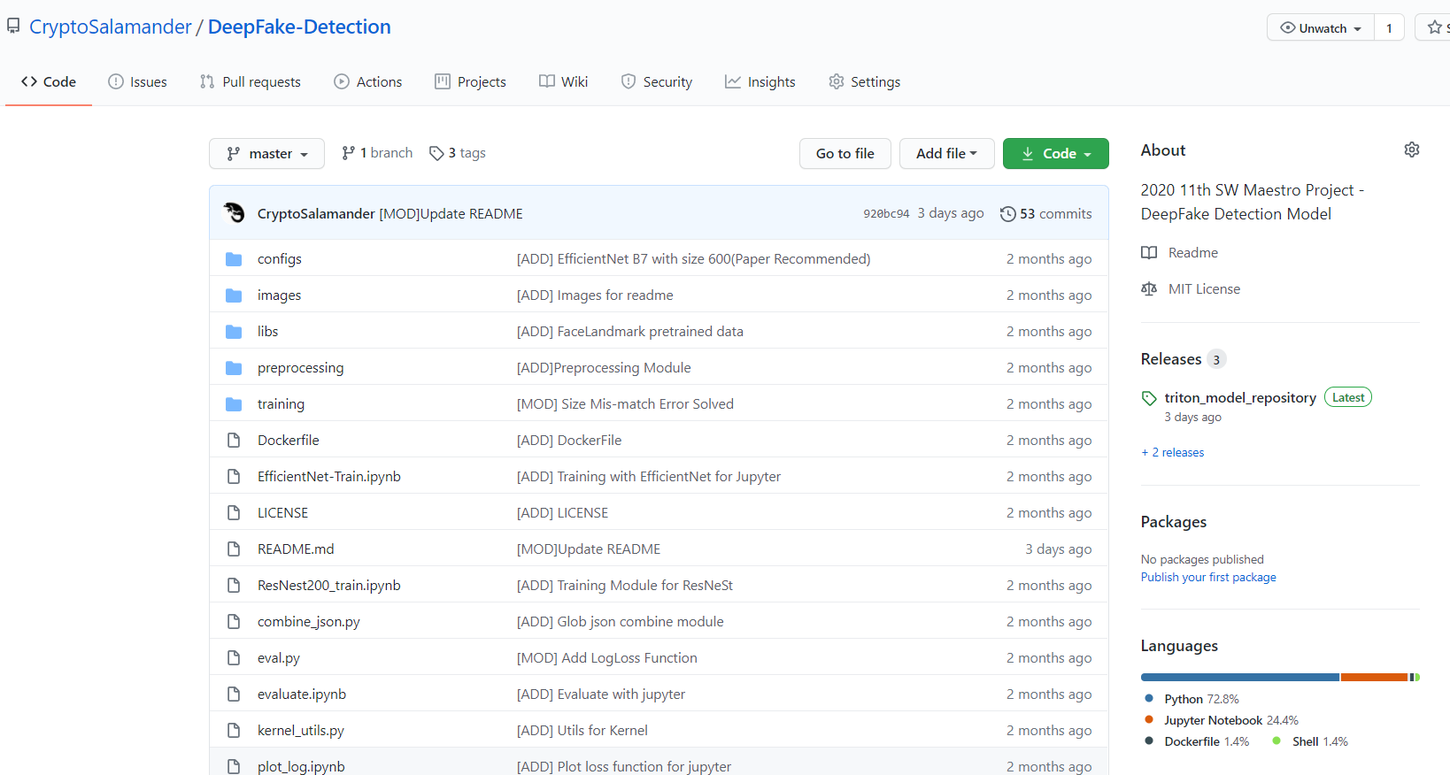Click the eval.py file icon
1450x775 pixels.
click(x=234, y=658)
